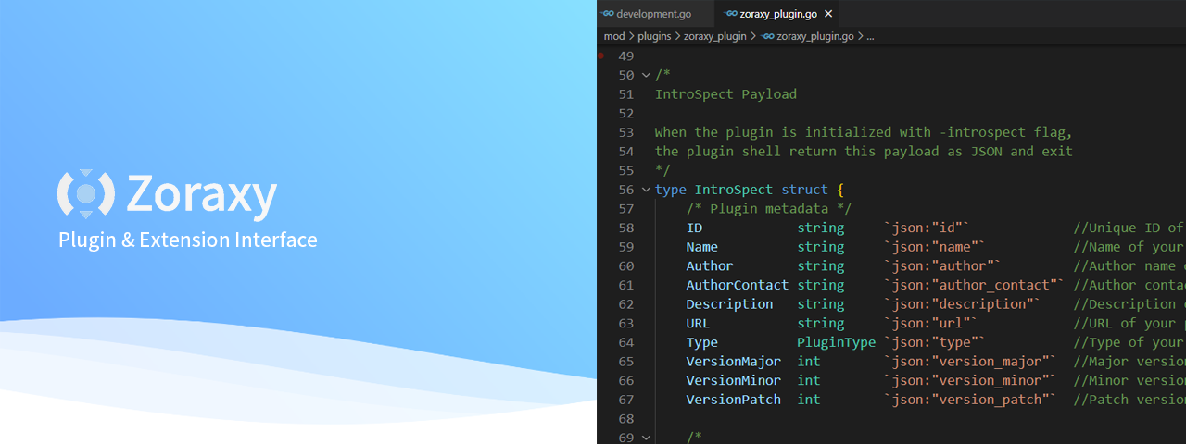Click the Go icon on zoraxy_plugin.go tab
1186x444 pixels.
pos(730,14)
